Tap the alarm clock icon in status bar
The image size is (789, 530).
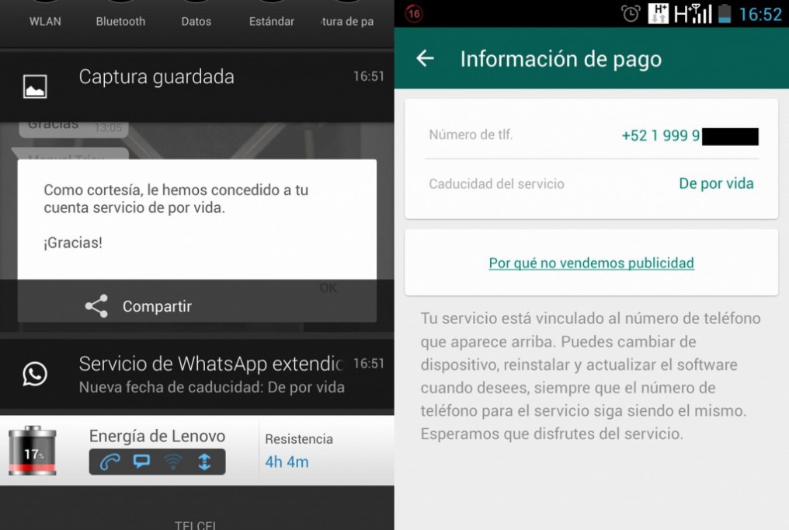[631, 14]
